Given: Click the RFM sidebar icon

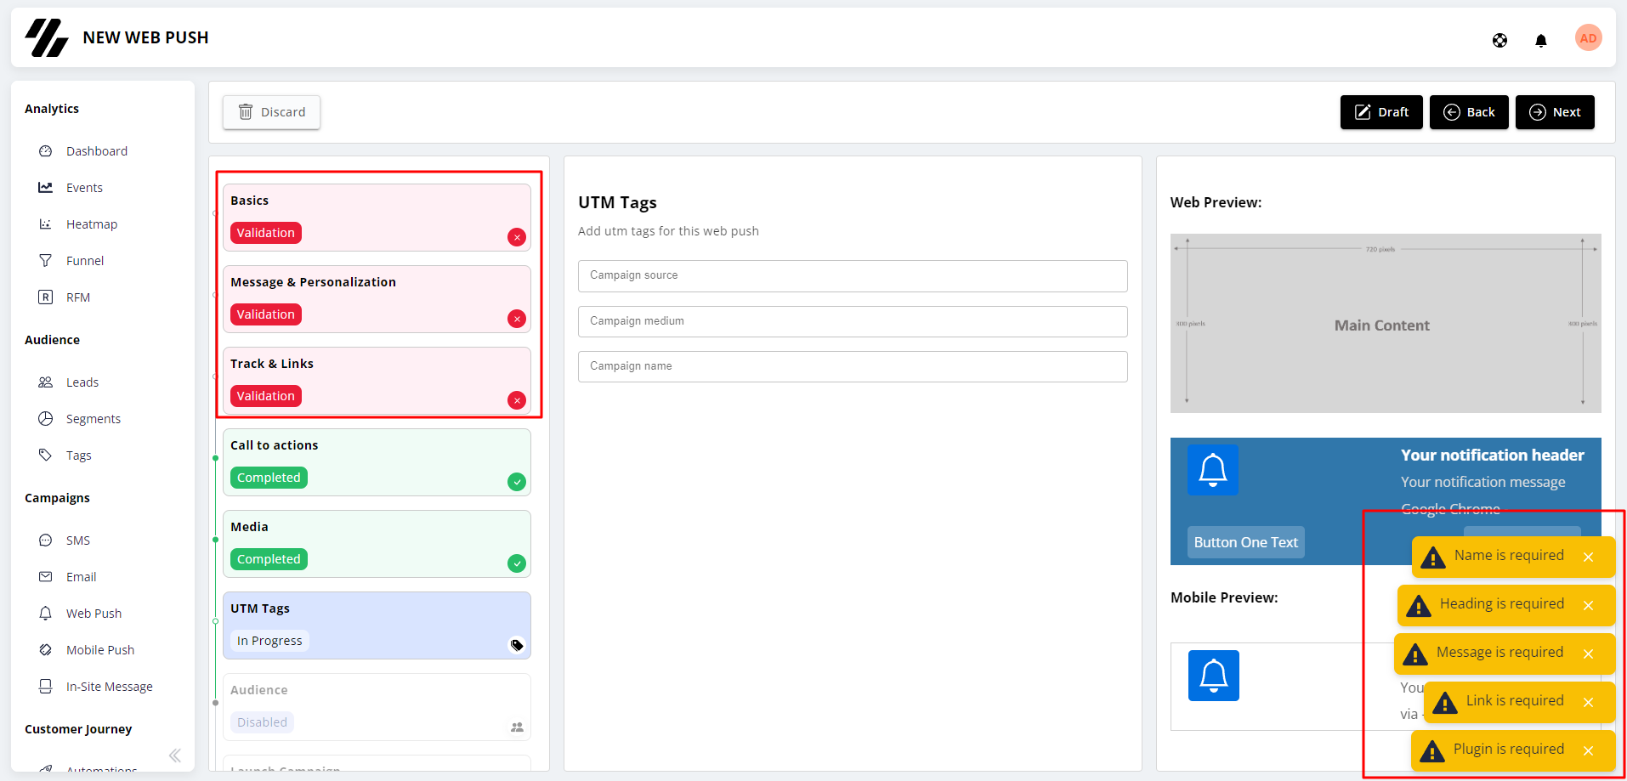Looking at the screenshot, I should point(46,297).
